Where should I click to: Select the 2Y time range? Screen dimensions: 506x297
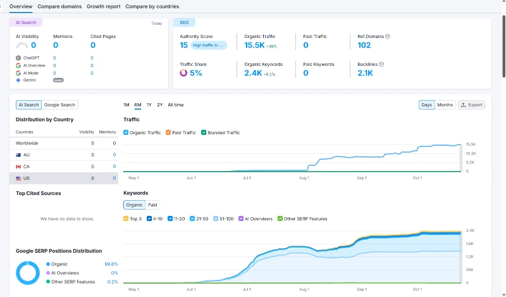pos(160,104)
